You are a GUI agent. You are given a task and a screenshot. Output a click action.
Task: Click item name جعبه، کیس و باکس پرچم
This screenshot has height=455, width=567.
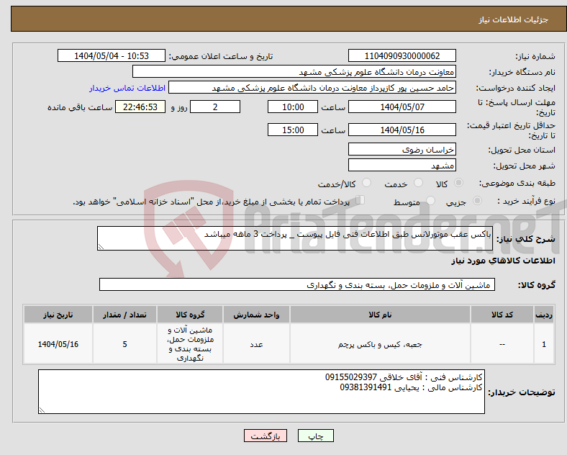click(x=380, y=344)
